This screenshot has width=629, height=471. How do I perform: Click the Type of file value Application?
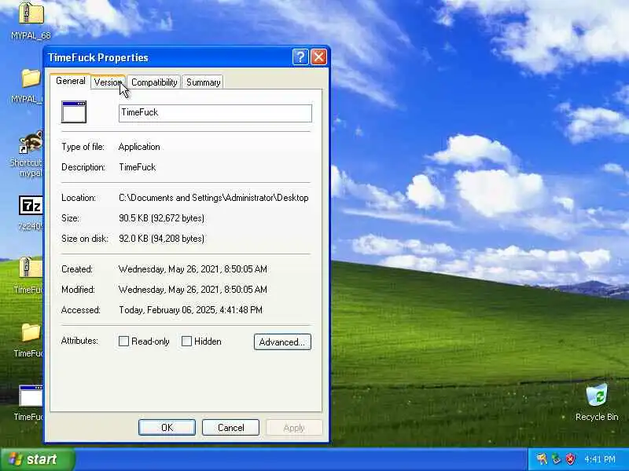point(139,147)
